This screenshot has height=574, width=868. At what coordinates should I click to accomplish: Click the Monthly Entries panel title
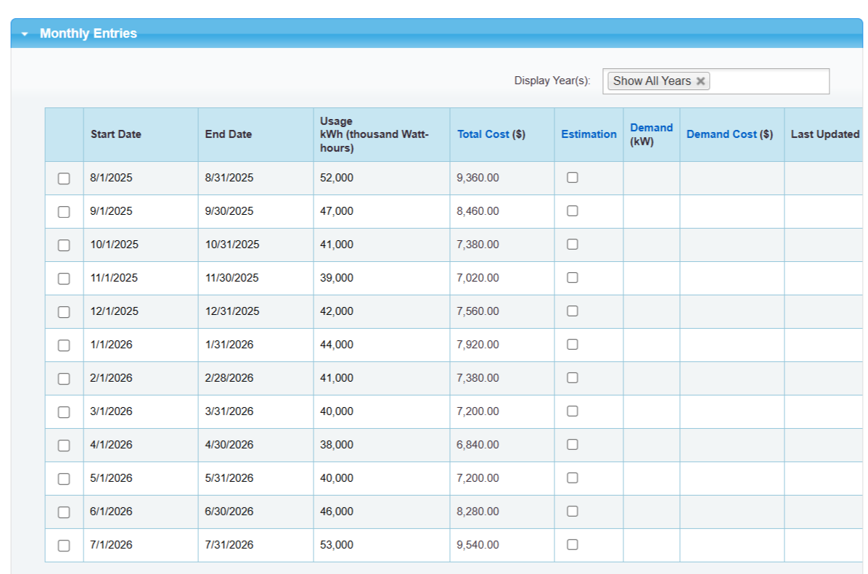click(88, 34)
